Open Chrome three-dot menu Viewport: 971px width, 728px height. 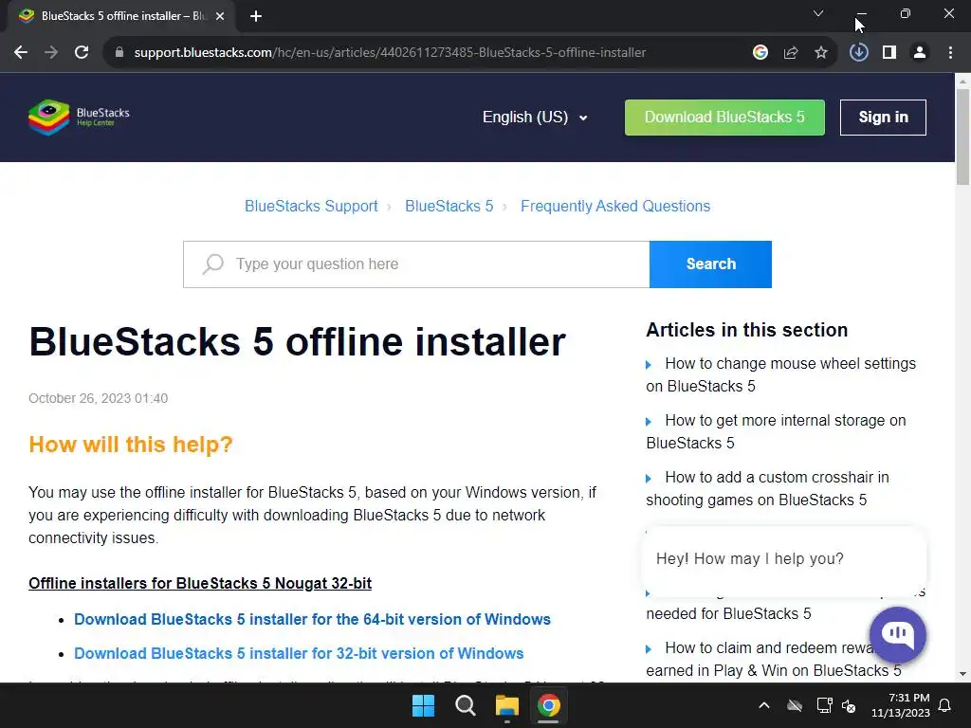(x=950, y=53)
